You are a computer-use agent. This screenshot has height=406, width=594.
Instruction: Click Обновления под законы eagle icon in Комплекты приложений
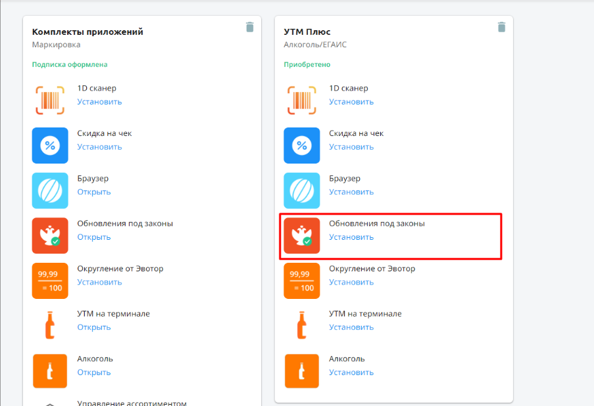(x=50, y=236)
